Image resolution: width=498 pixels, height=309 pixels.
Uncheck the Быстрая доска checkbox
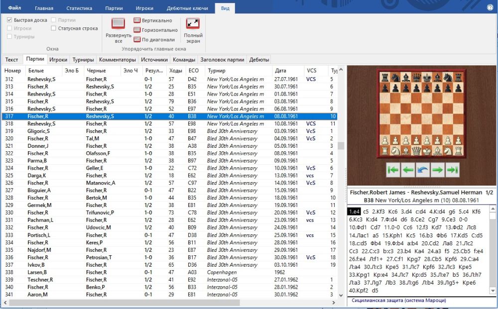click(x=9, y=20)
